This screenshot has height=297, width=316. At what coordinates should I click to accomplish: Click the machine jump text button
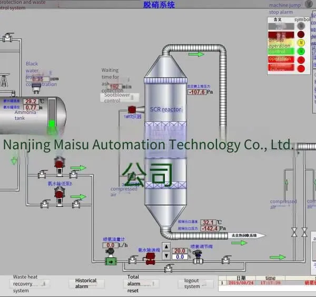click(285, 5)
